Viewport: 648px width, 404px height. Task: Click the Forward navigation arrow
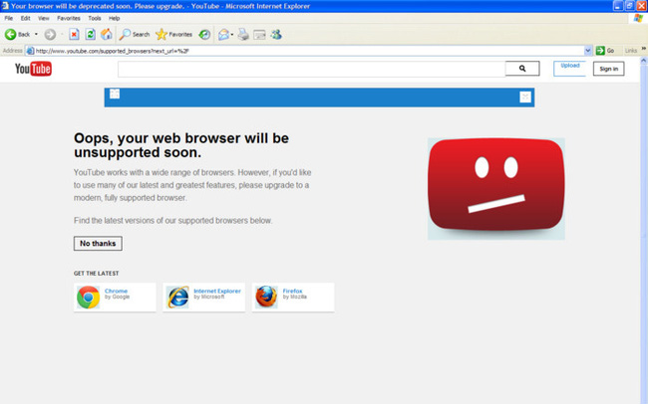50,35
